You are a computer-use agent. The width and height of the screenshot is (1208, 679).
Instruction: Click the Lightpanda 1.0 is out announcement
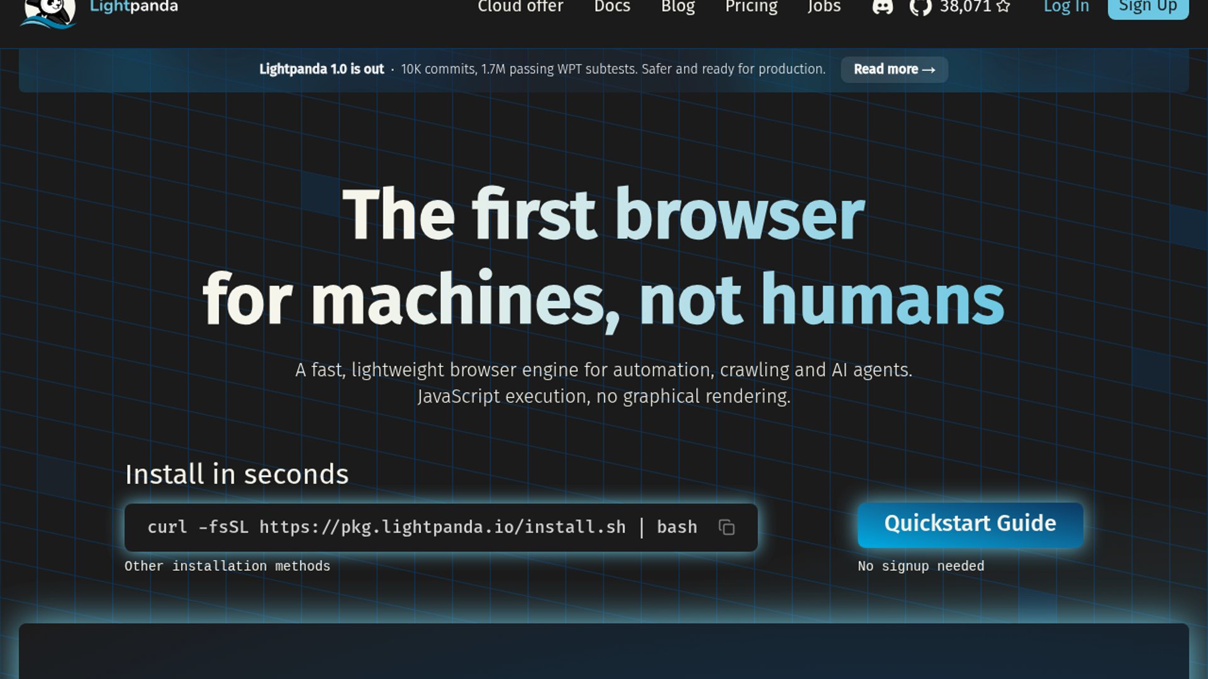[322, 69]
